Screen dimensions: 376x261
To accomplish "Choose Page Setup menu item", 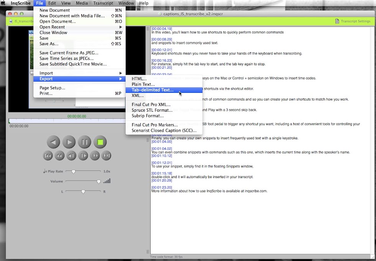I will click(x=79, y=88).
